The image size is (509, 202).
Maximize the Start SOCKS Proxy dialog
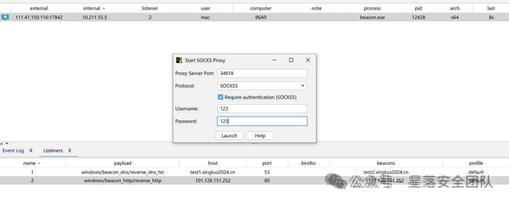[x=291, y=60]
